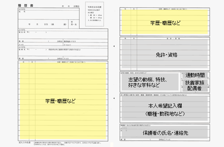Click the 履歴書 title heading
The width and height of the screenshot is (224, 147).
(x=26, y=6)
